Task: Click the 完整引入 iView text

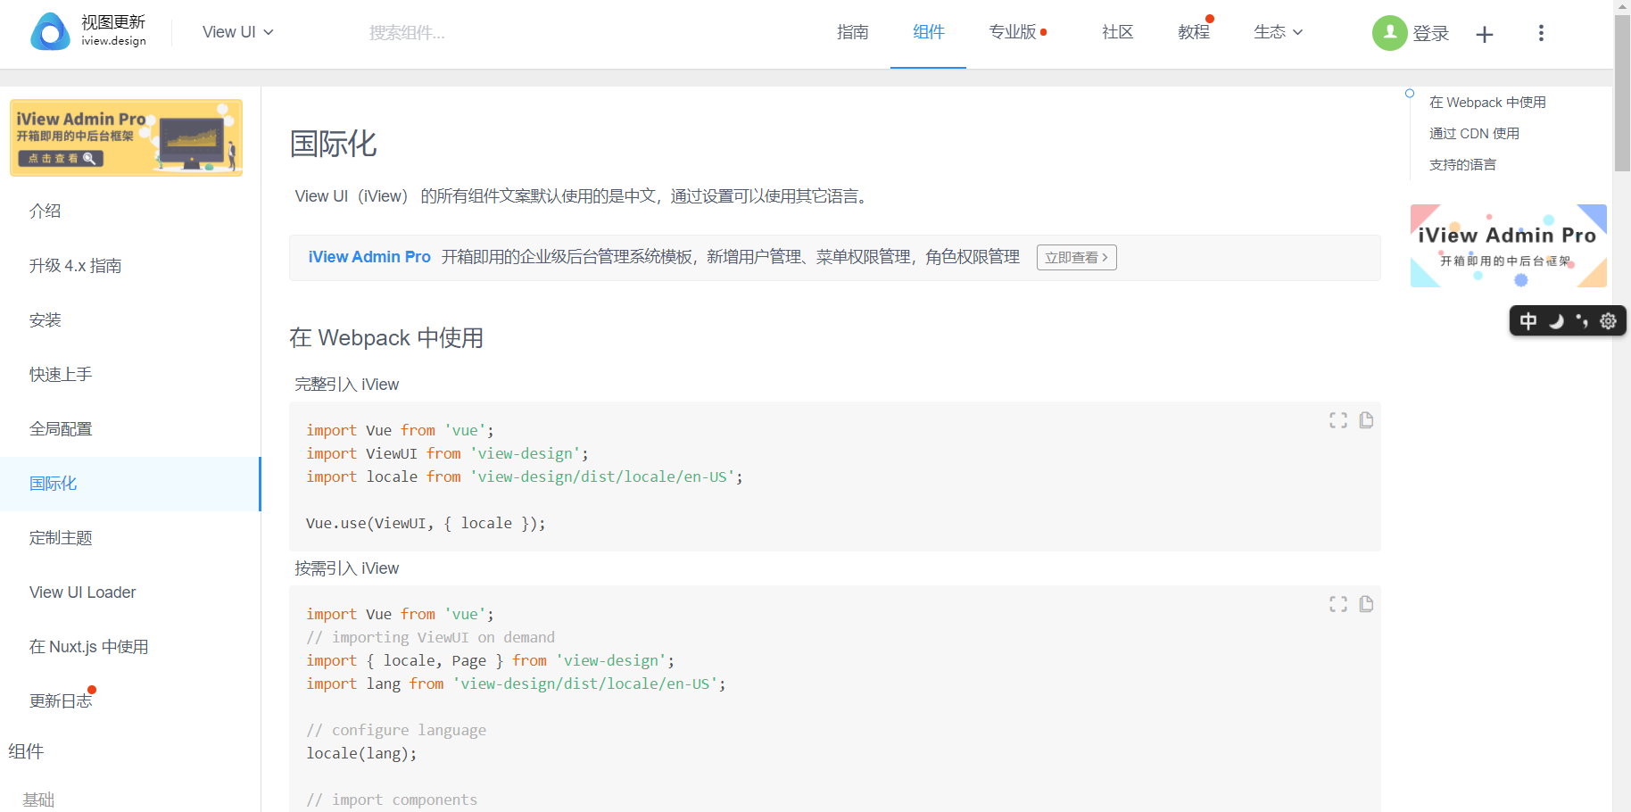Action: pyautogui.click(x=347, y=385)
